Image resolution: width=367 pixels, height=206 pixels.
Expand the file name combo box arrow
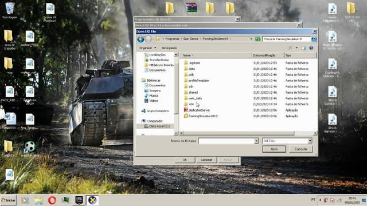click(x=256, y=141)
